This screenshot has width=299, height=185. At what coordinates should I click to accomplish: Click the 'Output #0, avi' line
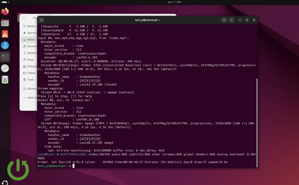[65, 100]
